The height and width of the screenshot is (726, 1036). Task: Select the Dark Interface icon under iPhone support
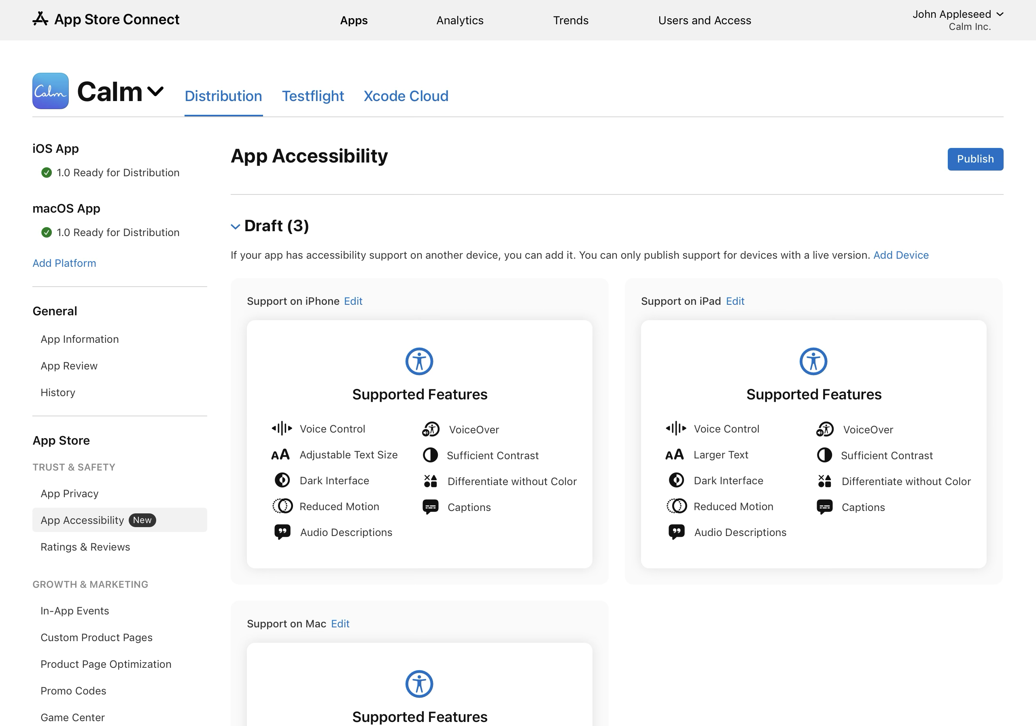282,480
